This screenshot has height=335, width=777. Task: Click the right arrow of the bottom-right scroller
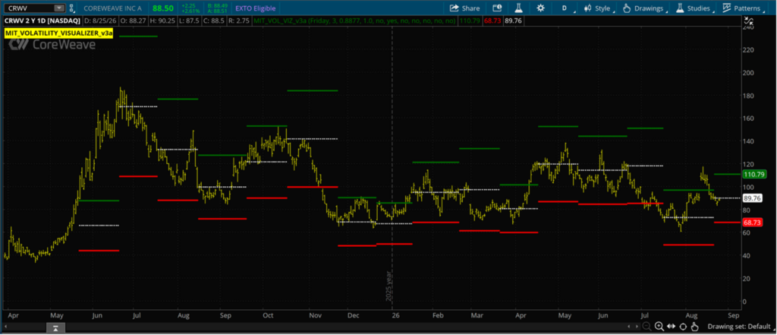637,327
